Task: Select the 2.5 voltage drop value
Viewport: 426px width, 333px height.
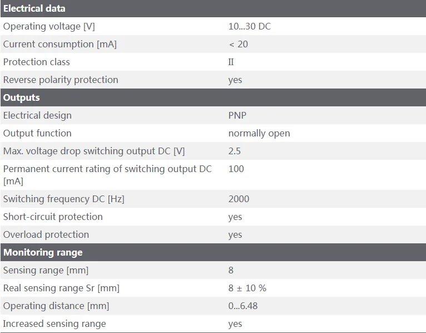Action: point(234,151)
